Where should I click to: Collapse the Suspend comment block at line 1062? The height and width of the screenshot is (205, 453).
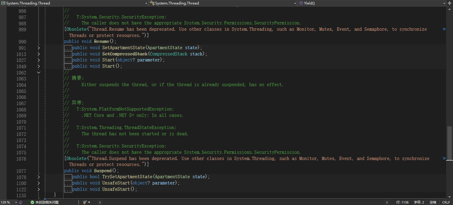tap(38, 72)
